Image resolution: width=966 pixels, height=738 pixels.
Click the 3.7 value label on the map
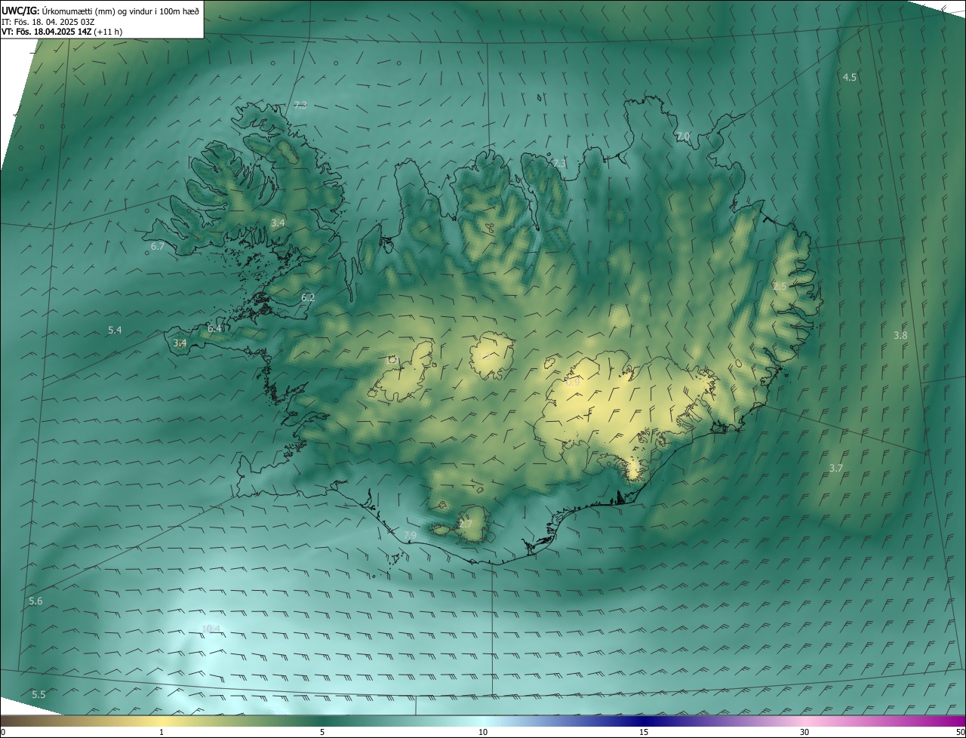[835, 469]
